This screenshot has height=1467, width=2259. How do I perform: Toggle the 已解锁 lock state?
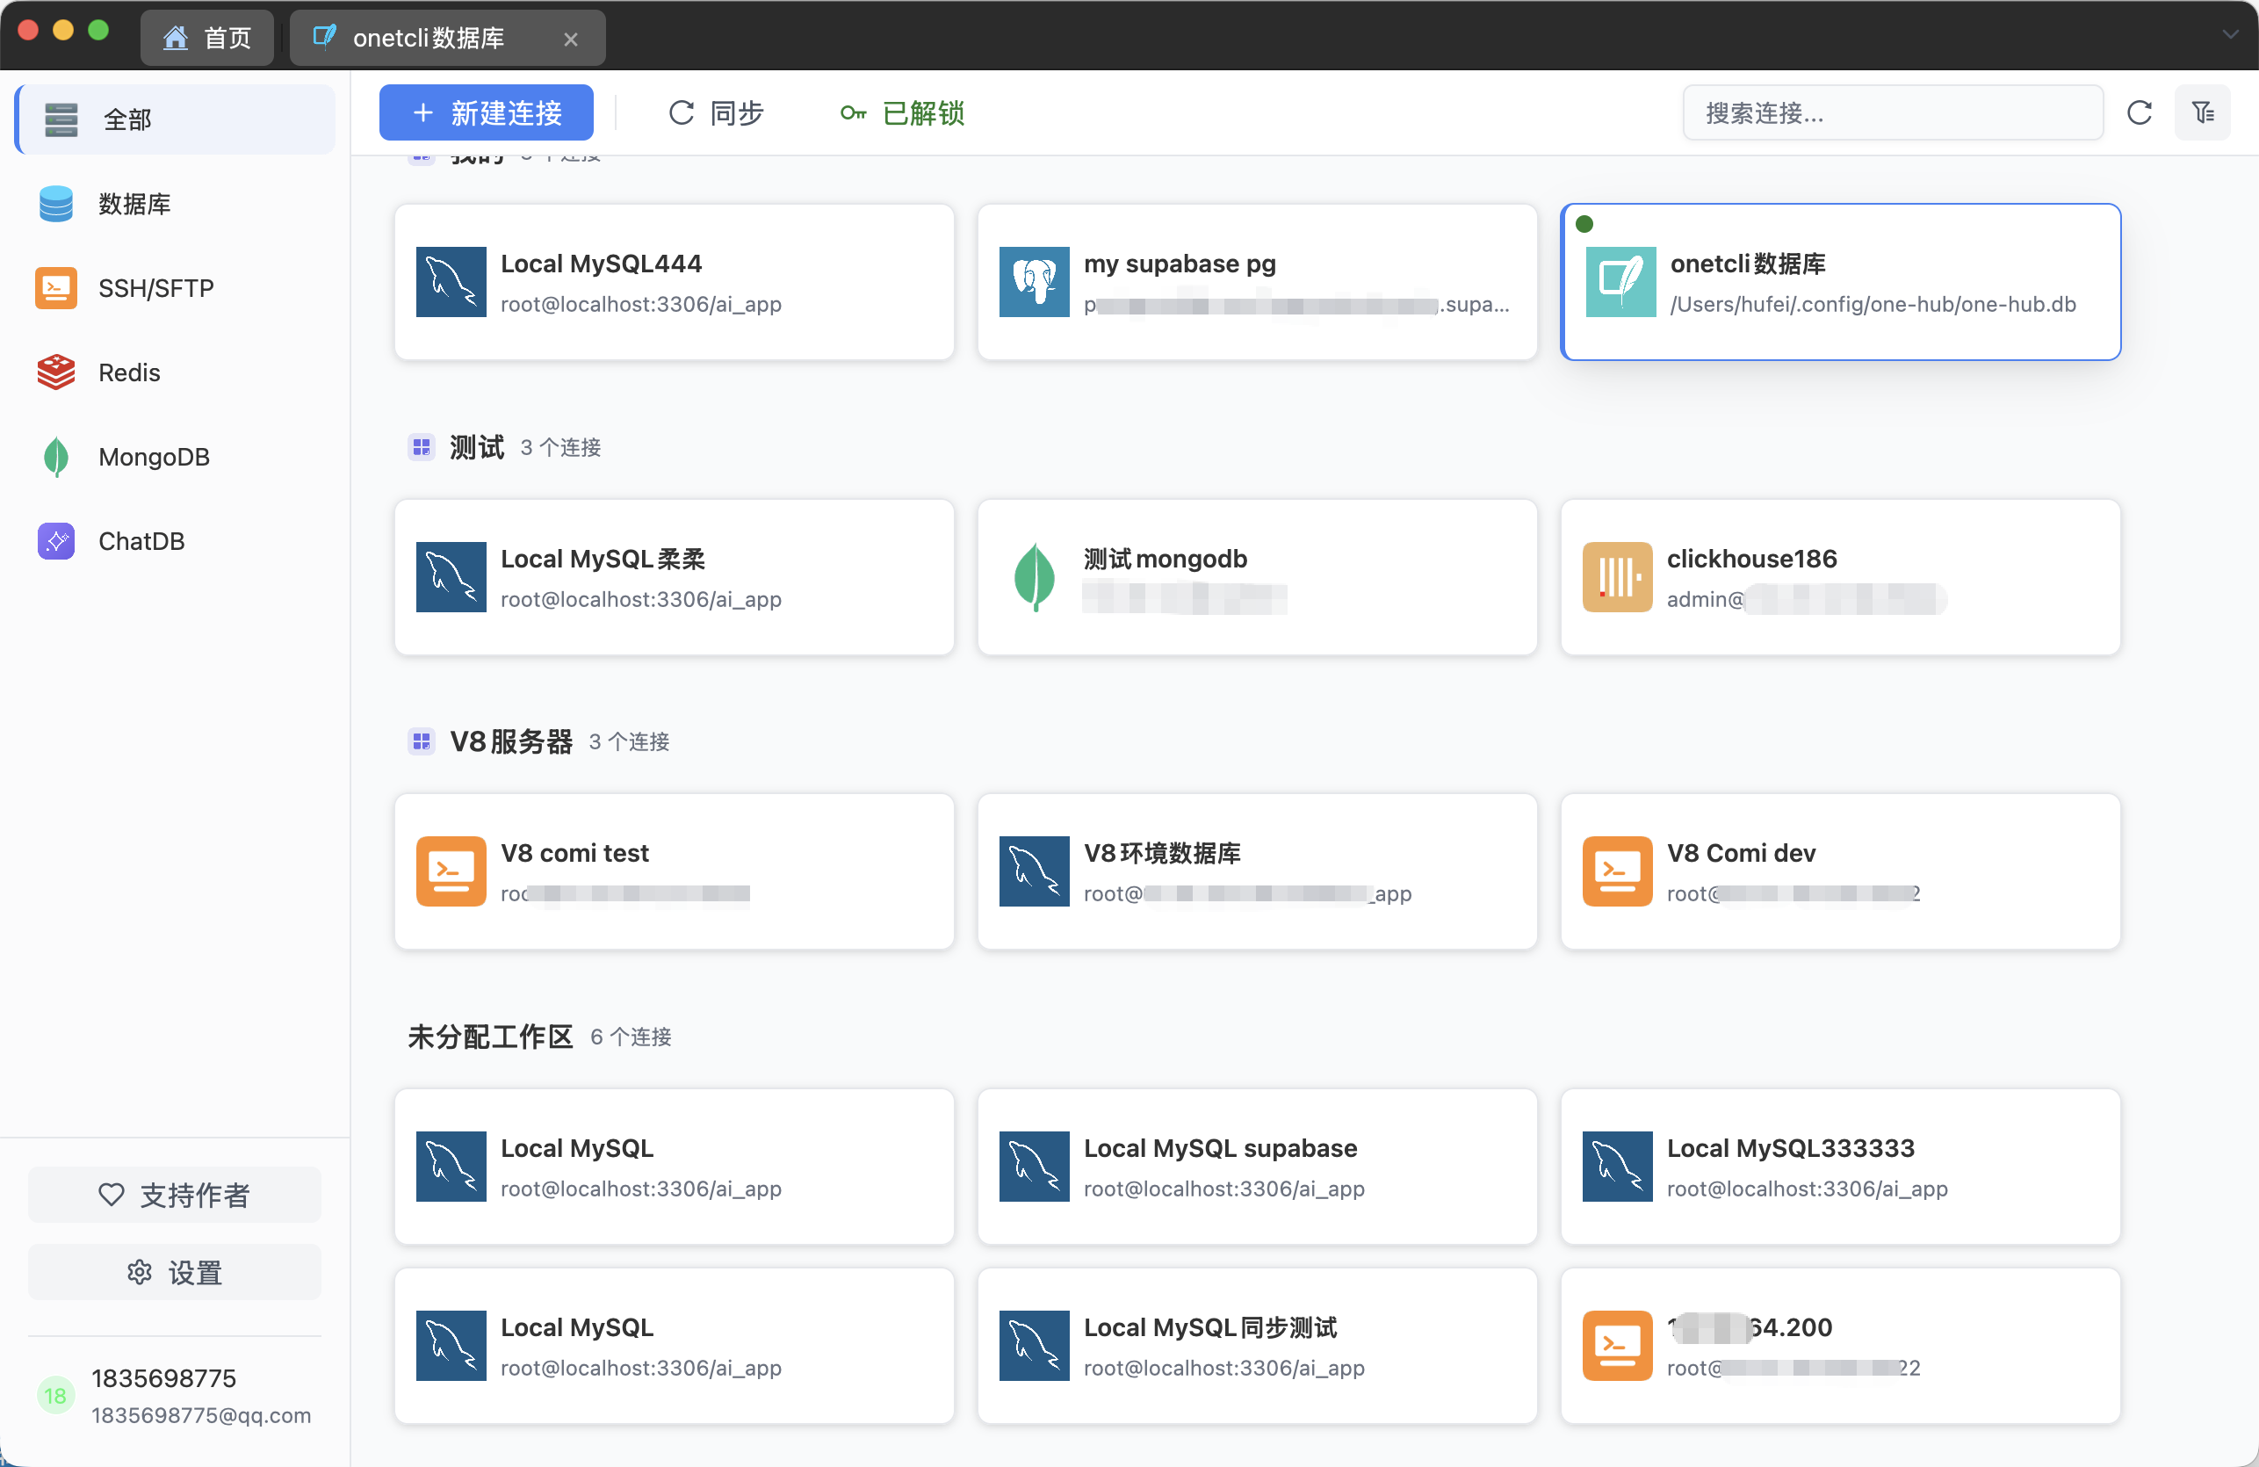[902, 113]
